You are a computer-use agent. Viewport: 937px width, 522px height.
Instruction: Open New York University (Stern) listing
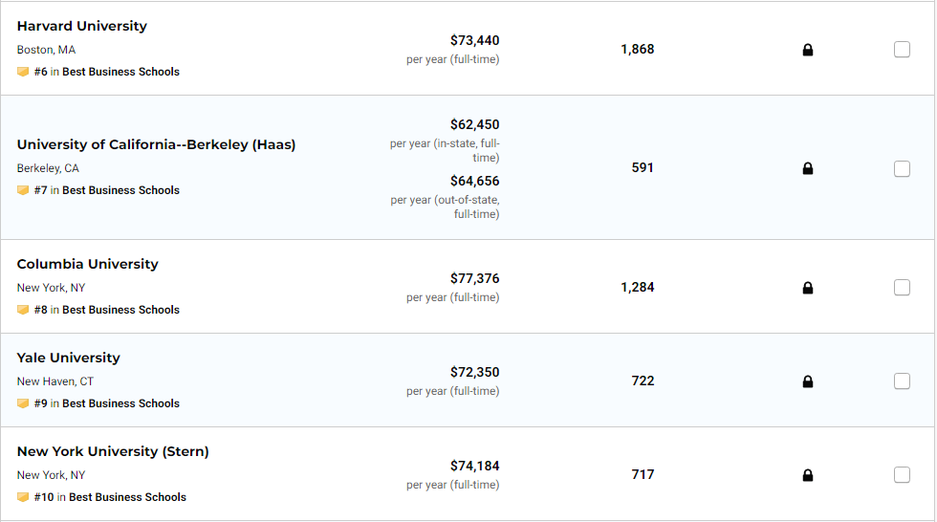(x=113, y=451)
